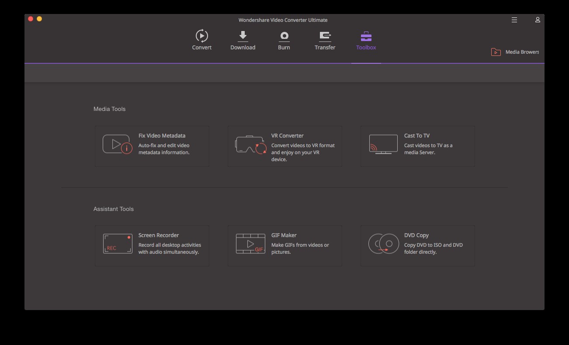Click the VR headset converter icon
The width and height of the screenshot is (569, 345).
pos(250,145)
